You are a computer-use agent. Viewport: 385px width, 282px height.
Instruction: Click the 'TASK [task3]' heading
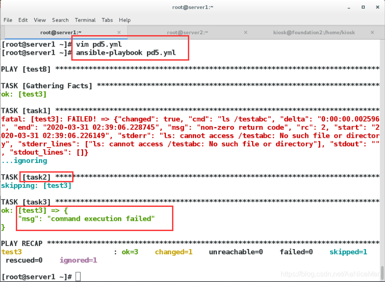[x=26, y=202]
